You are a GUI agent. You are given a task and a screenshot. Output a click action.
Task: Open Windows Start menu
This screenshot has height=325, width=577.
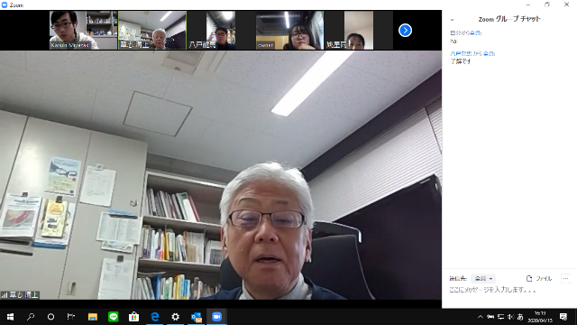point(10,317)
